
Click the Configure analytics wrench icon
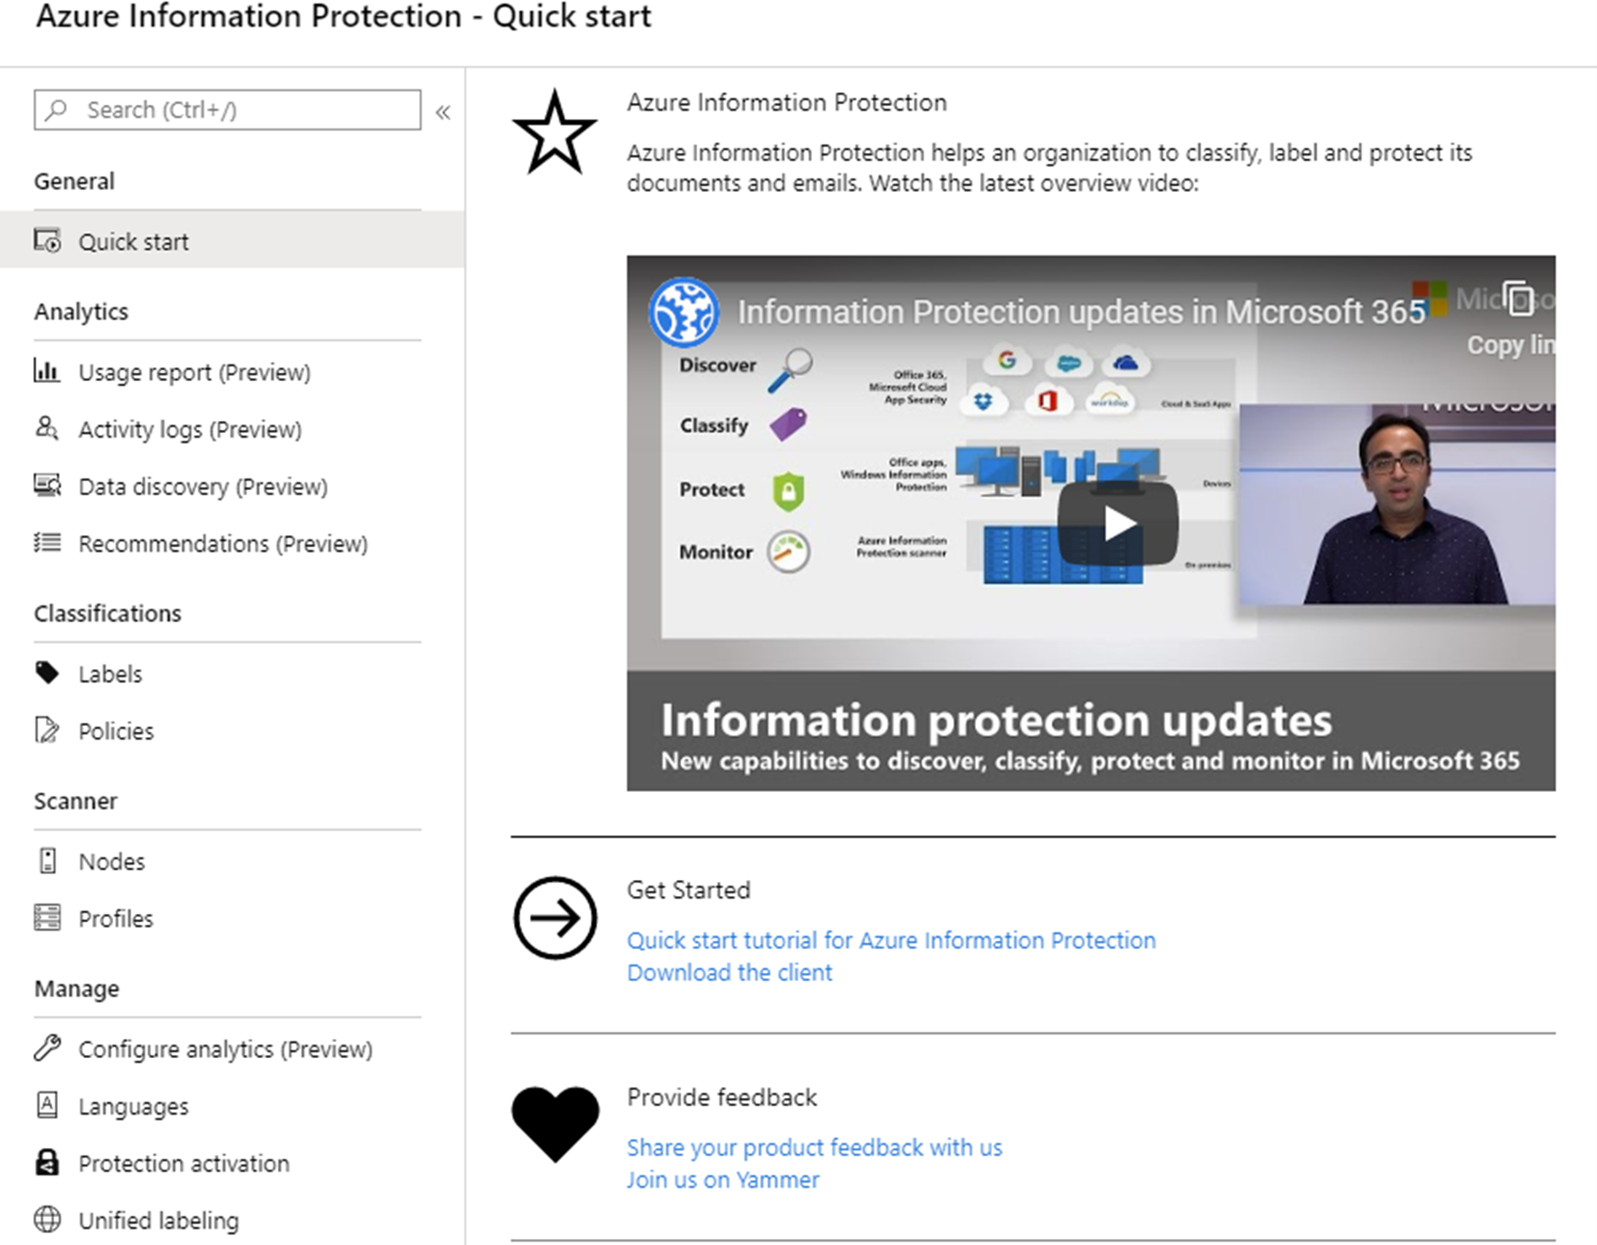point(47,1047)
